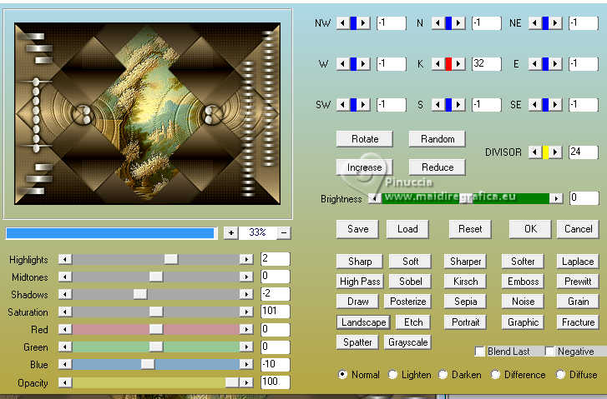Click the Shadows left arrow
This screenshot has height=399, width=607.
click(65, 294)
